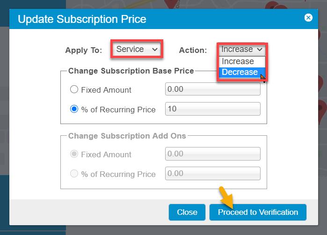Click the Add Ons fixed amount field

pyautogui.click(x=212, y=154)
